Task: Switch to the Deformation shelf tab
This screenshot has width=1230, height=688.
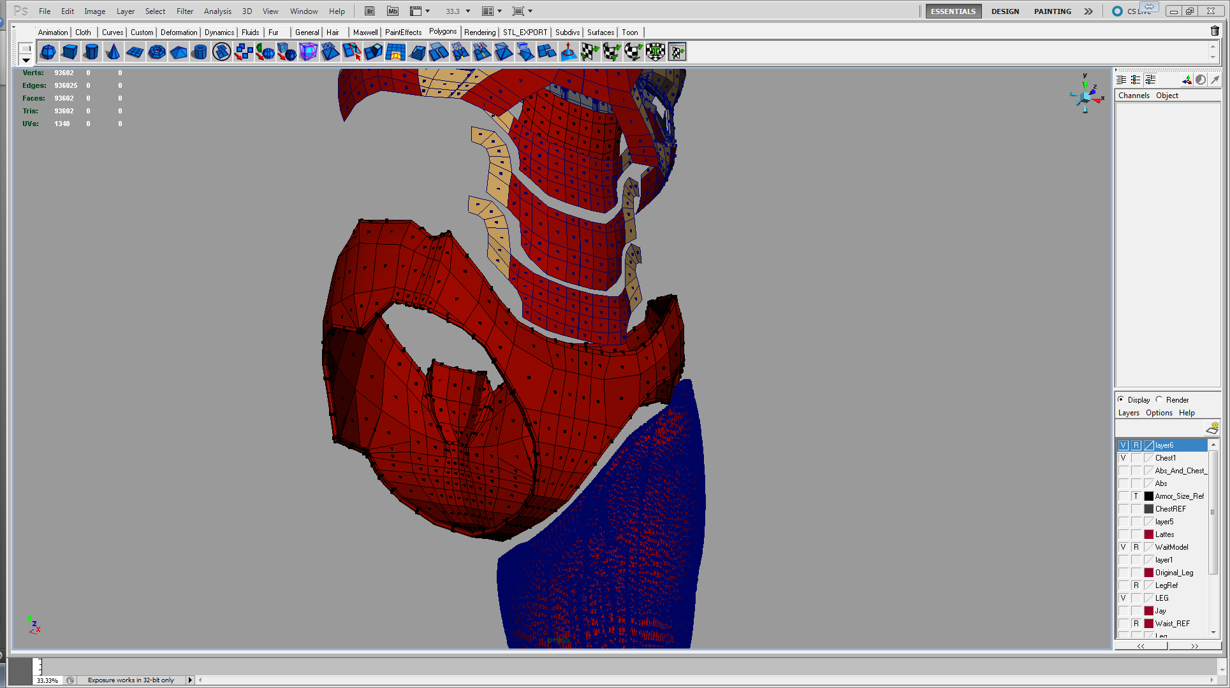Action: pos(179,32)
